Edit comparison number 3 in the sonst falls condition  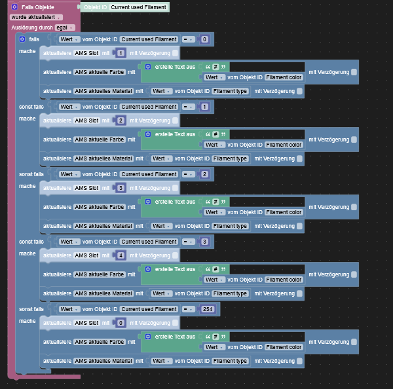pos(204,242)
